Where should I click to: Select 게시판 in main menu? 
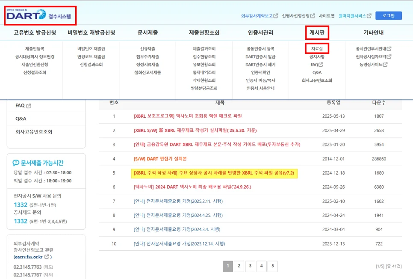[x=317, y=33]
